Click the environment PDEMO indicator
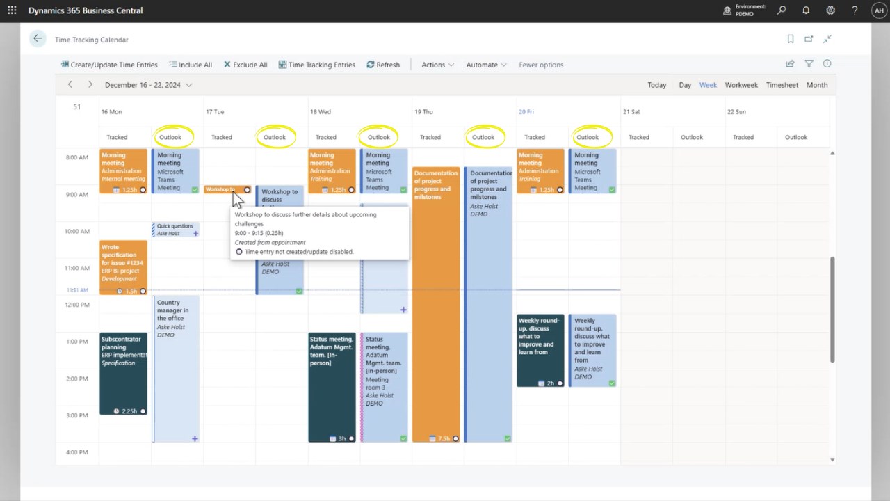 point(745,10)
